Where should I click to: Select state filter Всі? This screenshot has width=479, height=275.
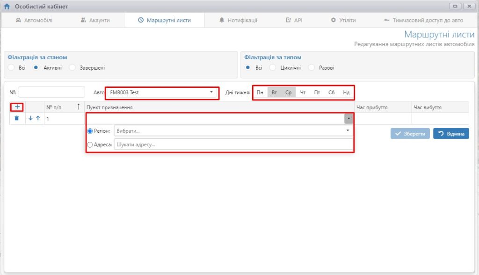point(11,67)
